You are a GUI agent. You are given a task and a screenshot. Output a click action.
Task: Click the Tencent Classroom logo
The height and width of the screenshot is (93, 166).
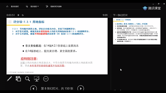point(151,8)
